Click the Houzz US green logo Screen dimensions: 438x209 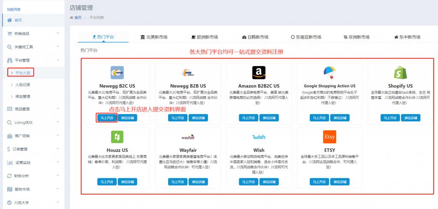click(x=117, y=137)
